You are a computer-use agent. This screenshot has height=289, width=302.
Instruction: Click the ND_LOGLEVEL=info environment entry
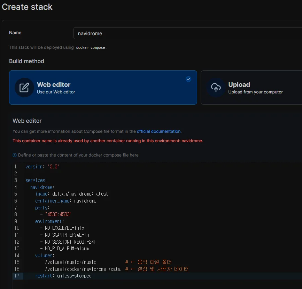click(x=64, y=228)
